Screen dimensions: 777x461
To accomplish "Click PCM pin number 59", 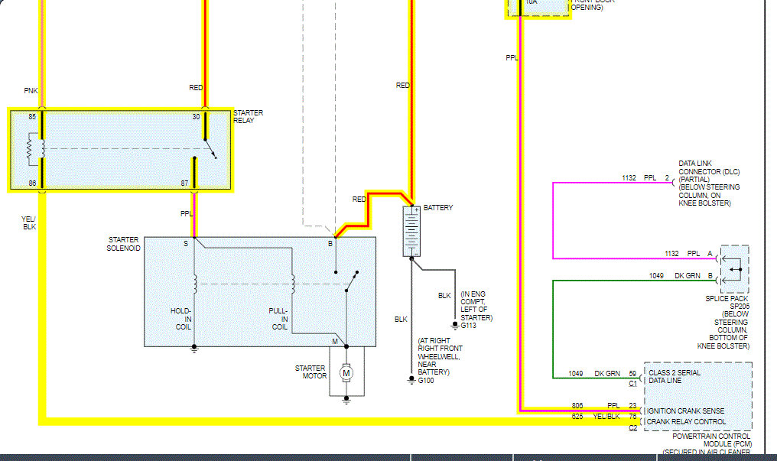I will click(632, 373).
